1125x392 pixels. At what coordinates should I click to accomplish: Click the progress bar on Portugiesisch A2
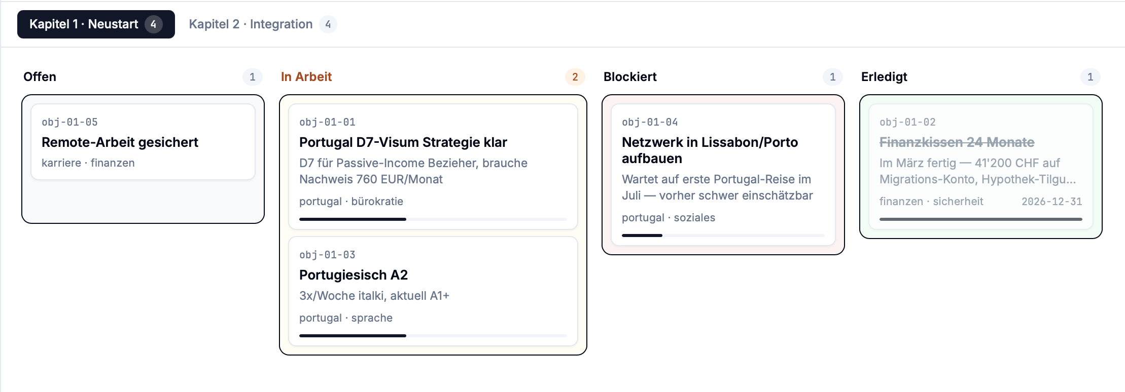pos(433,335)
